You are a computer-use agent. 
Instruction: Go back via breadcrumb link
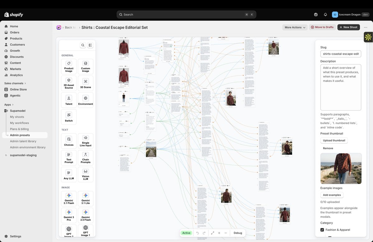coord(70,27)
